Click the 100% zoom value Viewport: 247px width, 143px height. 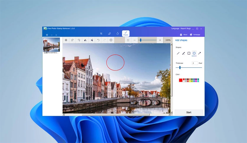coord(168,40)
